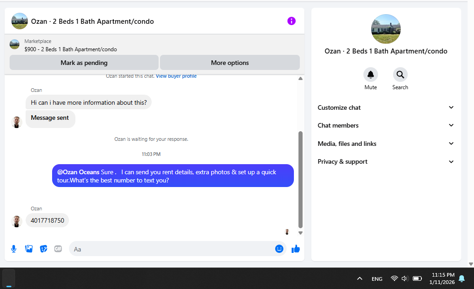Expand the Privacy & support section
Screen dimensions: 474x289
(386, 162)
